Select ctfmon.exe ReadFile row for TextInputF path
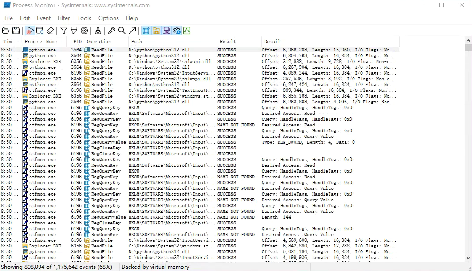 pyautogui.click(x=200, y=90)
